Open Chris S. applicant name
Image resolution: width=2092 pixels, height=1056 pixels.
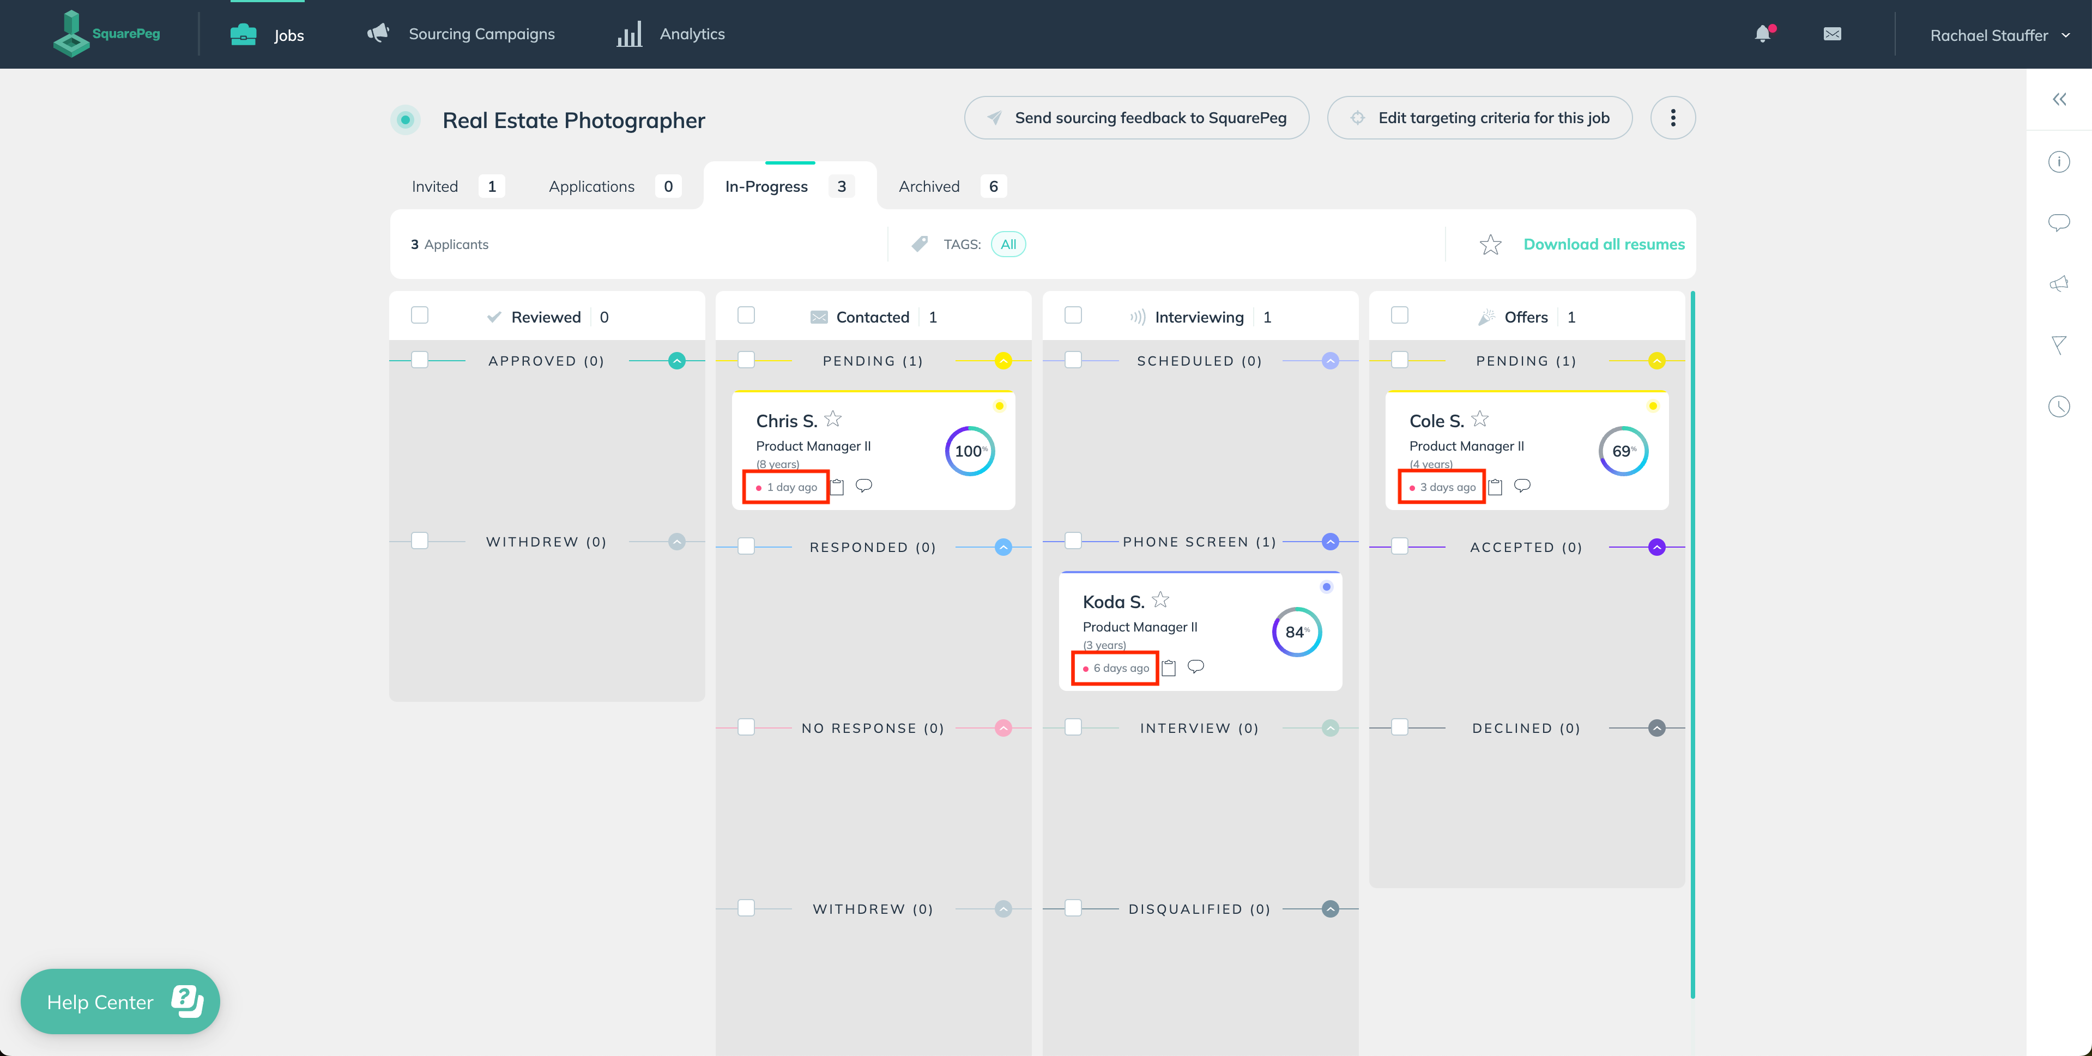click(786, 421)
